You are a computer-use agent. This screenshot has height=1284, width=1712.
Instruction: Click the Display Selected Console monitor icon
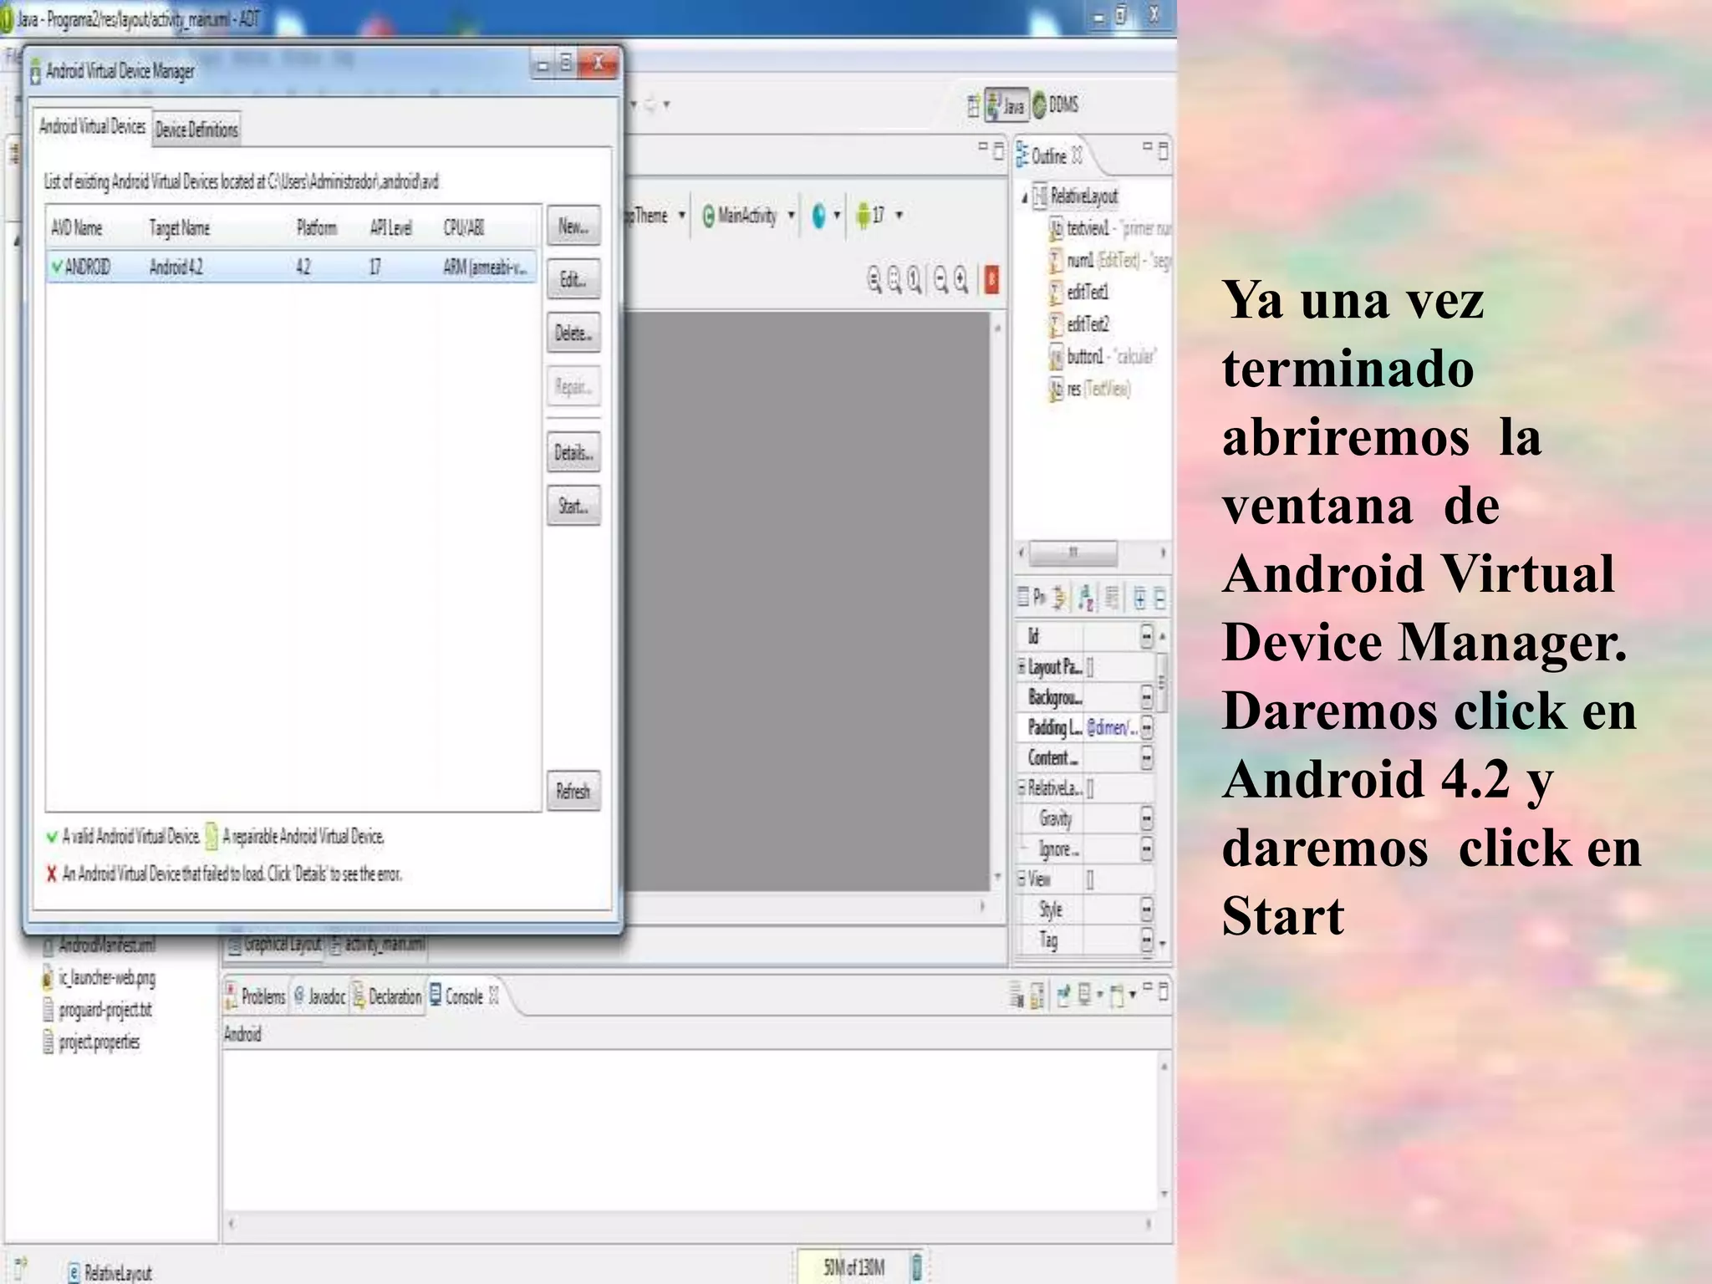(x=1084, y=995)
